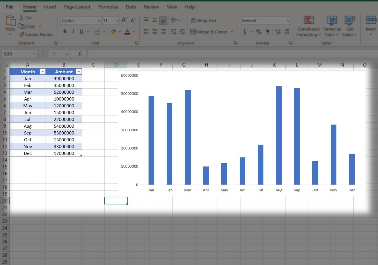This screenshot has height=265, width=378.
Task: Apply the yellow Fill Color swatch
Action: point(113,32)
